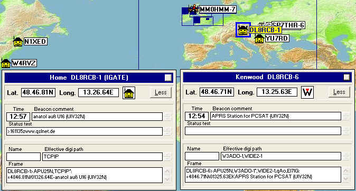Click scroll arrows beside Home beacon comment
Viewport: 356px width, 191px height.
(167, 117)
